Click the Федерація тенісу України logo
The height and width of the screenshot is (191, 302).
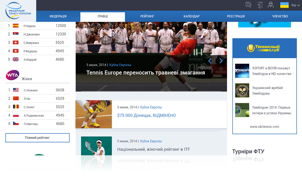(x=18, y=11)
